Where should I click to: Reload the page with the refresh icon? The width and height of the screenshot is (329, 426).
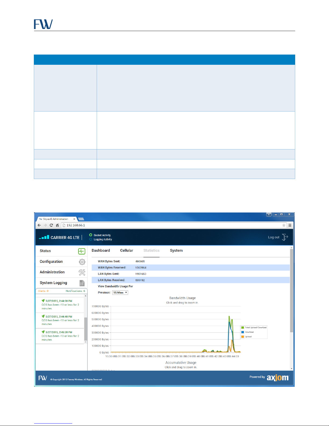point(51,225)
